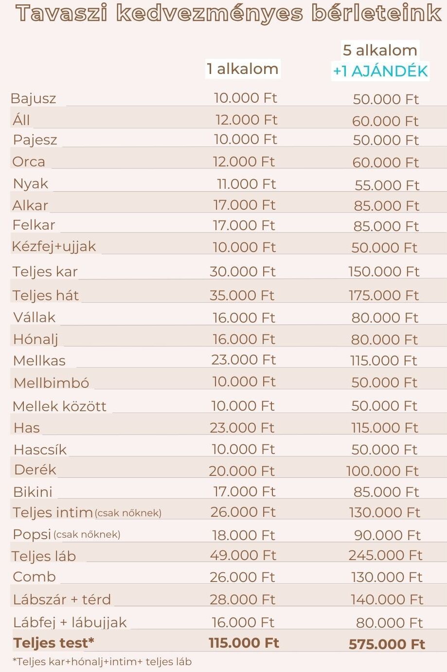Select the '1 alkalom' column header
Viewport: 447px width, 672px height.
[242, 69]
